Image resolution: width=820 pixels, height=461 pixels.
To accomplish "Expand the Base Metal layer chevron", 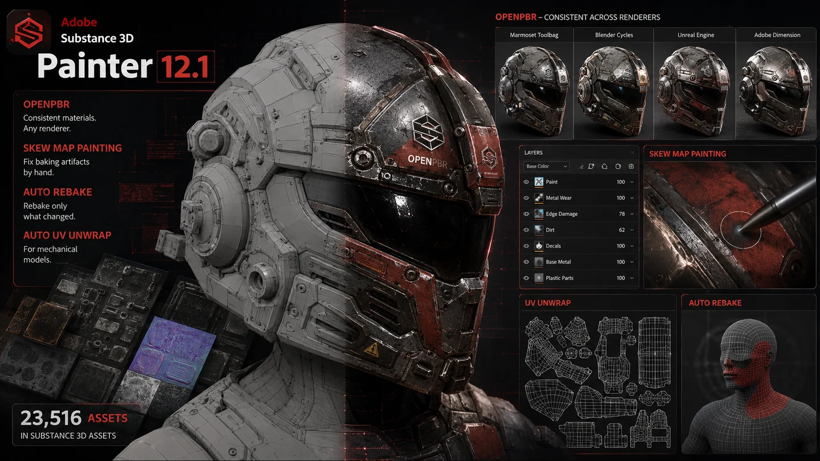I will (x=632, y=262).
